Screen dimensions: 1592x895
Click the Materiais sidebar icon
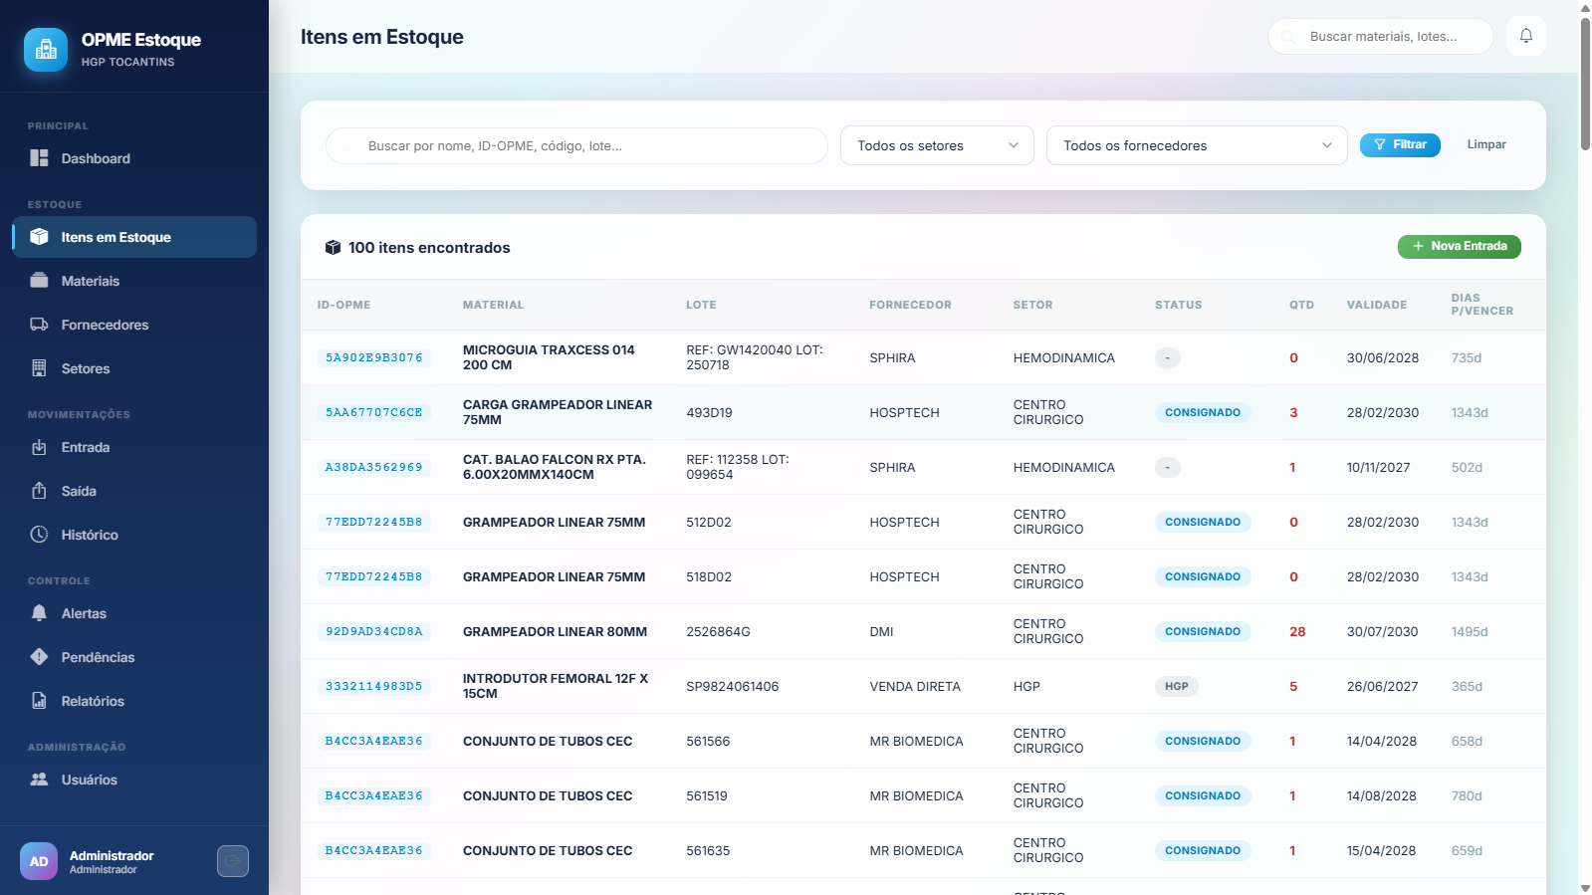39,281
